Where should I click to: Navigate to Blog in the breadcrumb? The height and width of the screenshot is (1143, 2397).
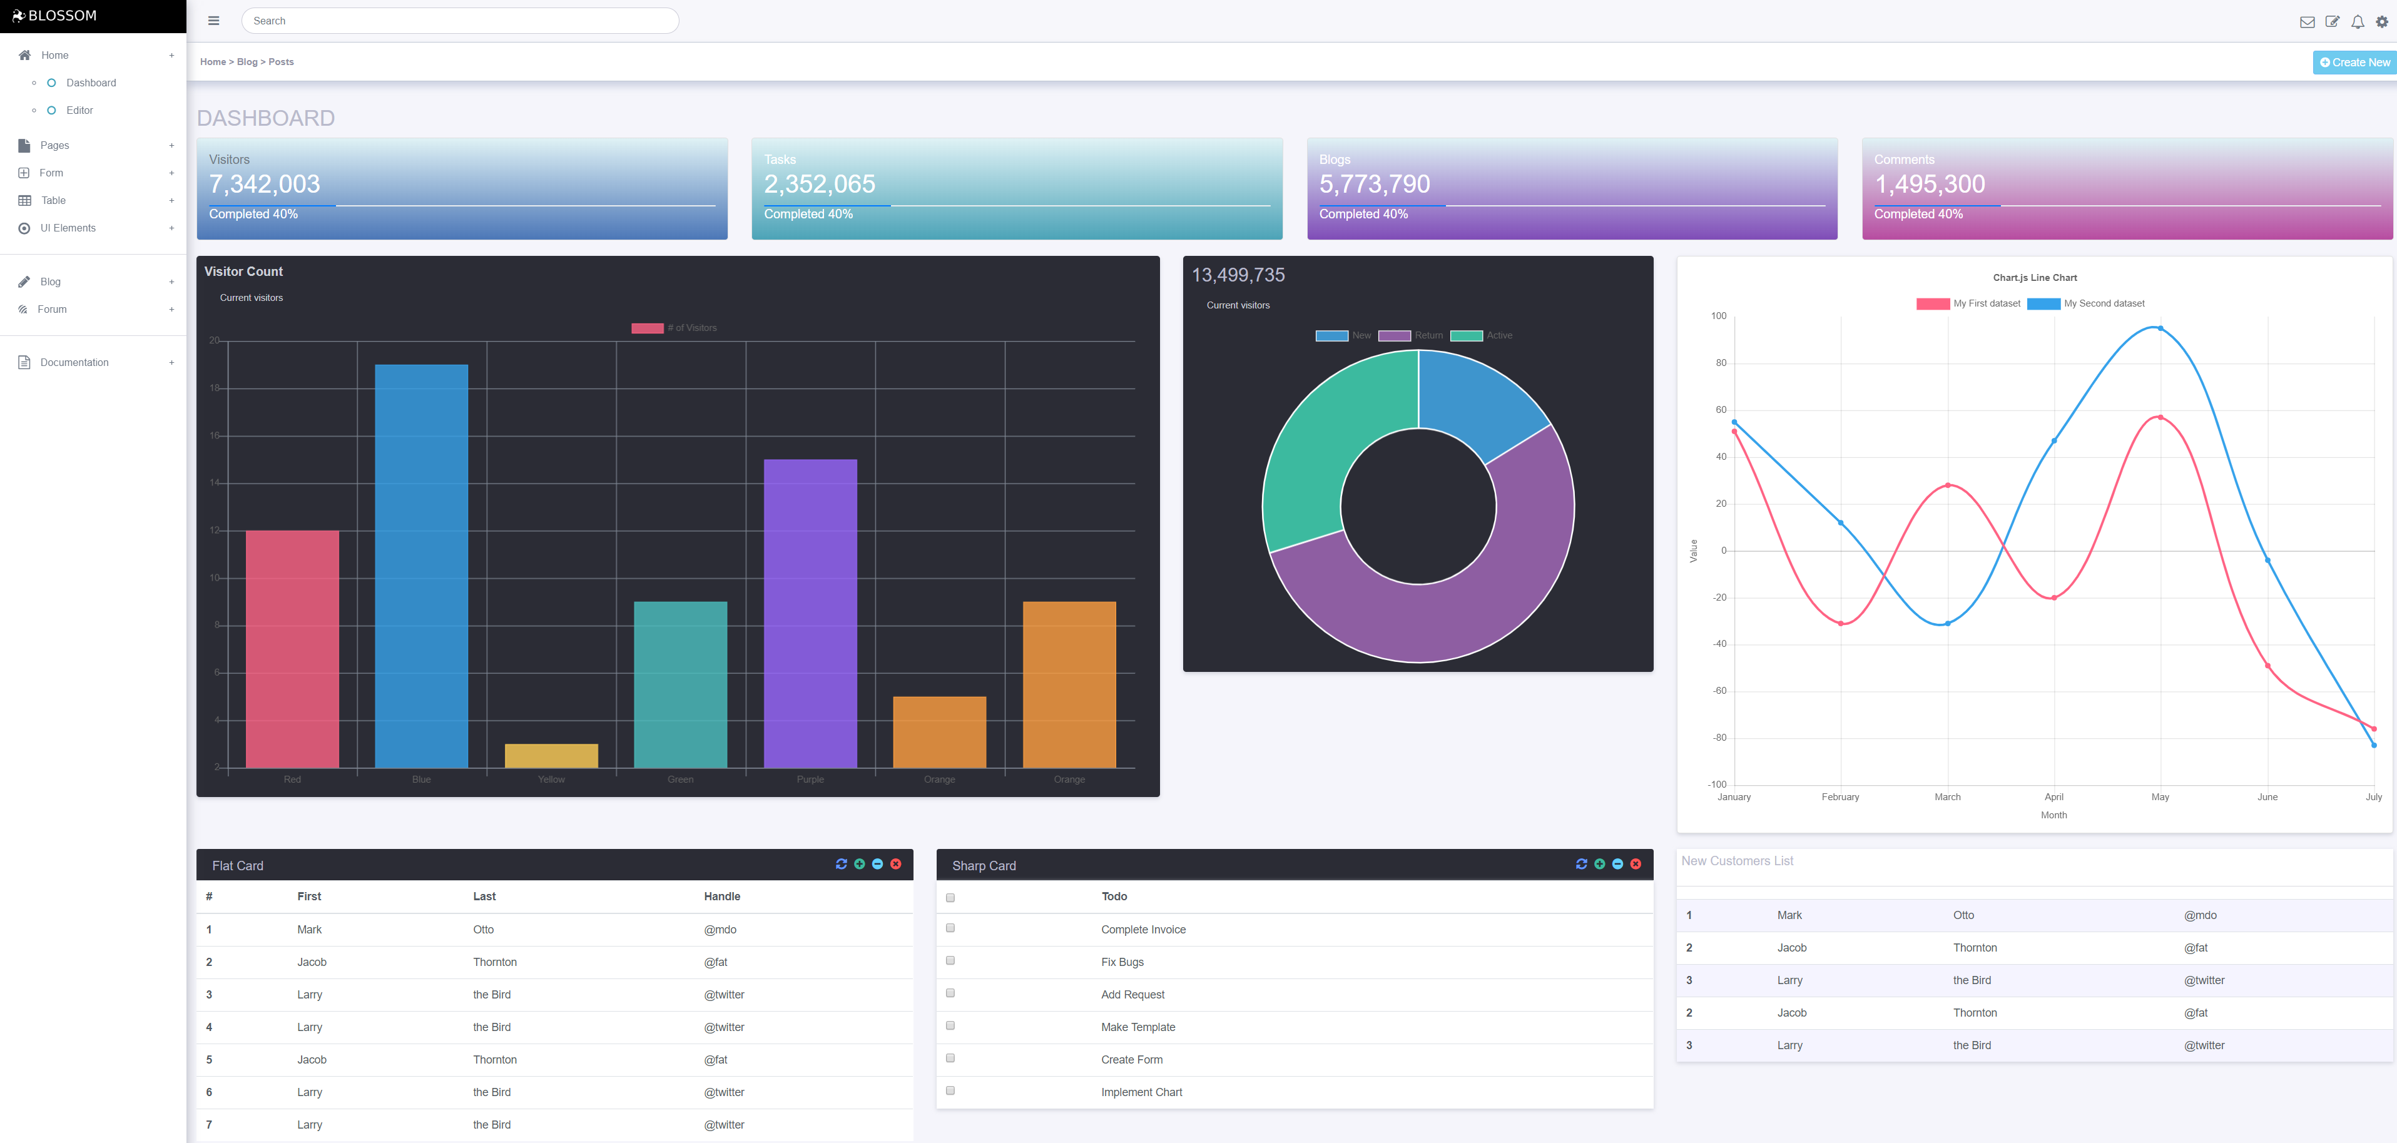coord(247,61)
